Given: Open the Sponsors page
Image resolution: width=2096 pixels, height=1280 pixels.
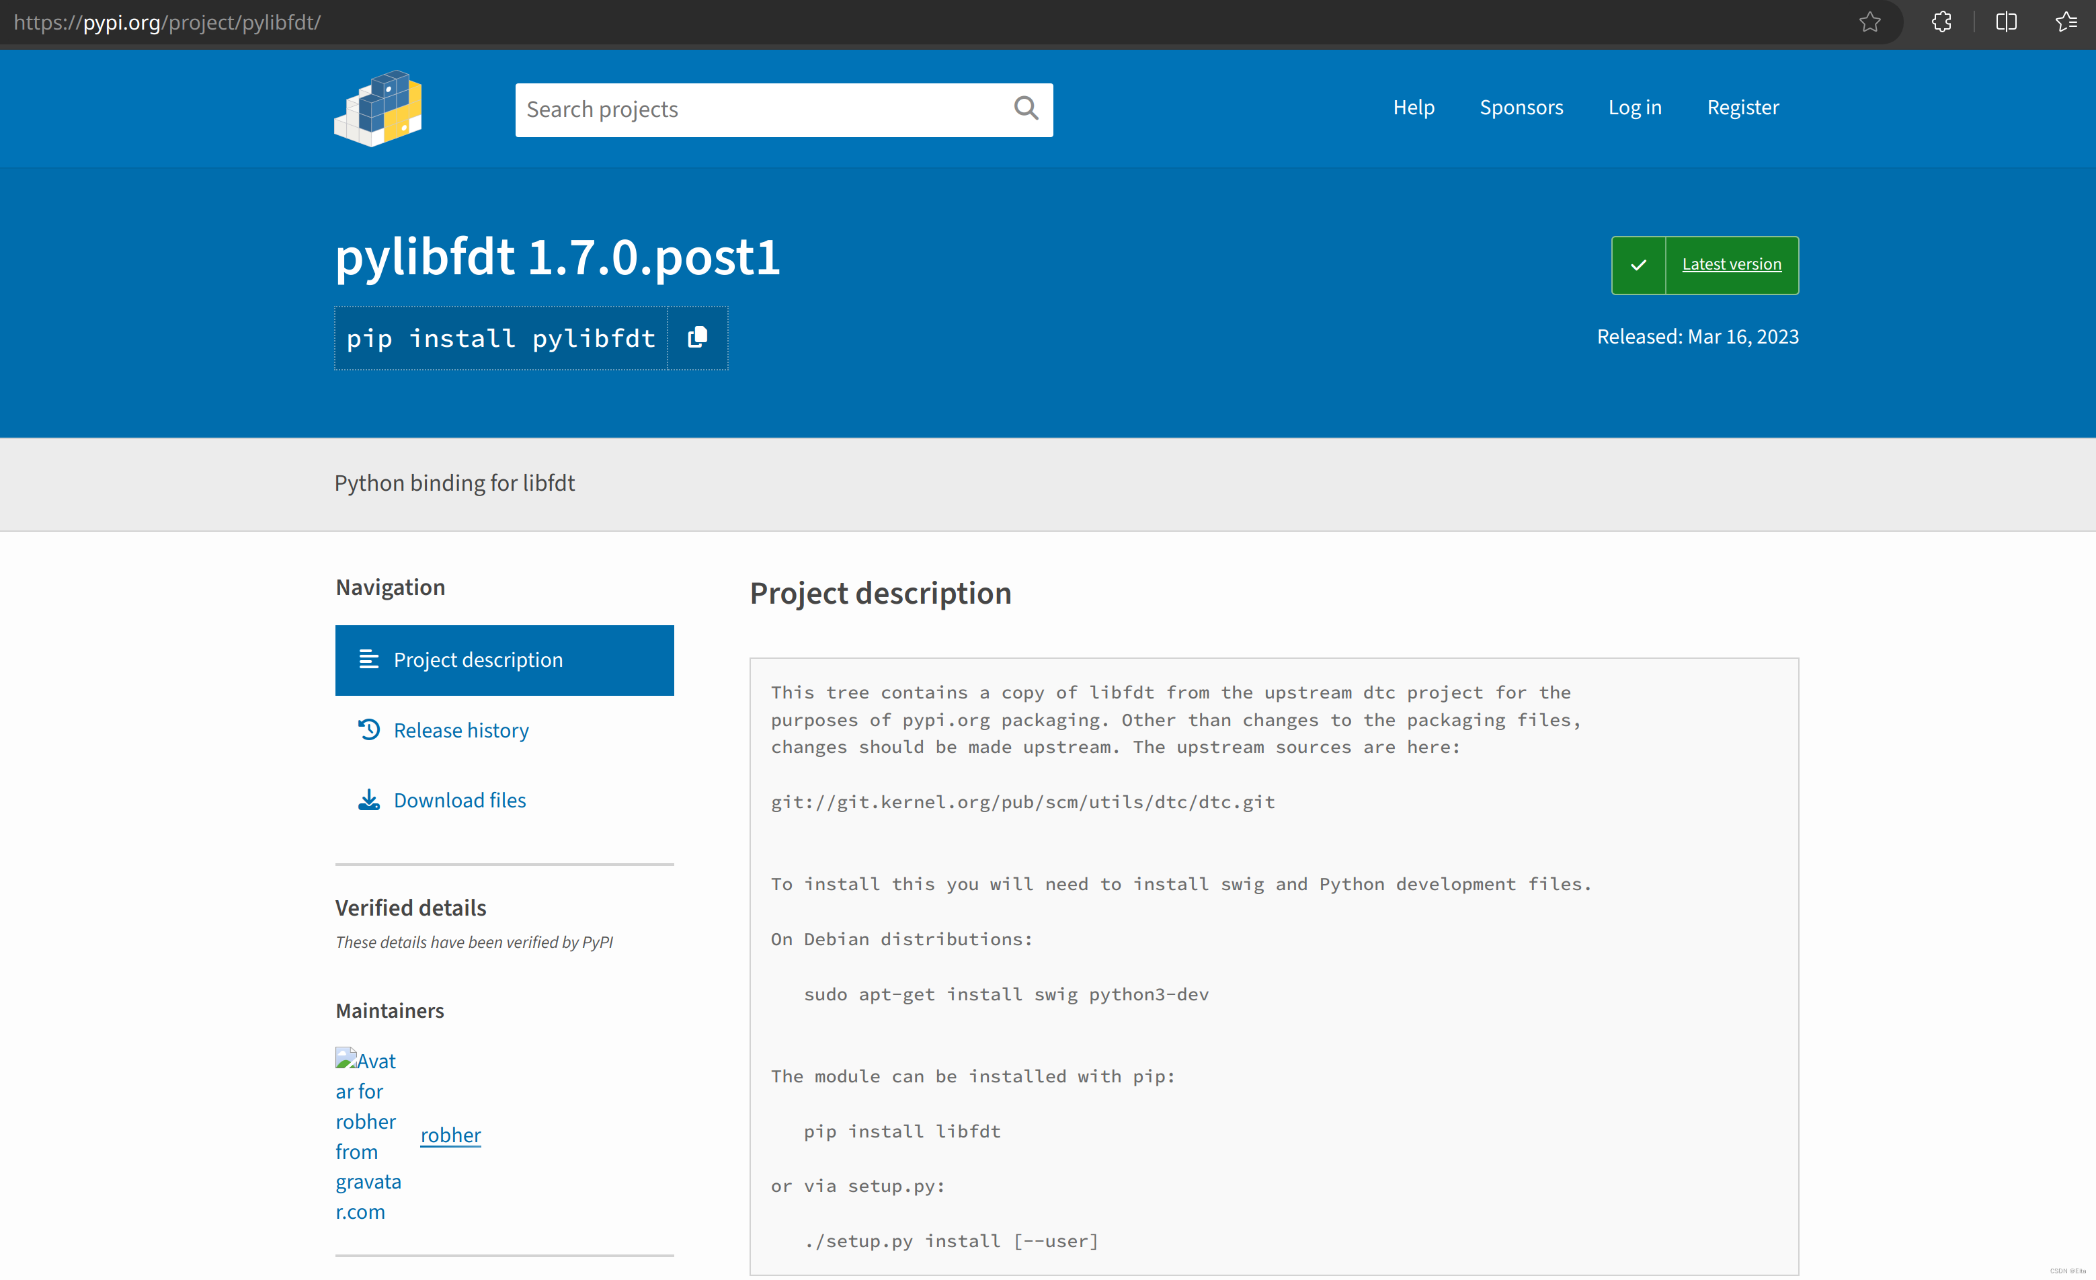Looking at the screenshot, I should 1521,108.
